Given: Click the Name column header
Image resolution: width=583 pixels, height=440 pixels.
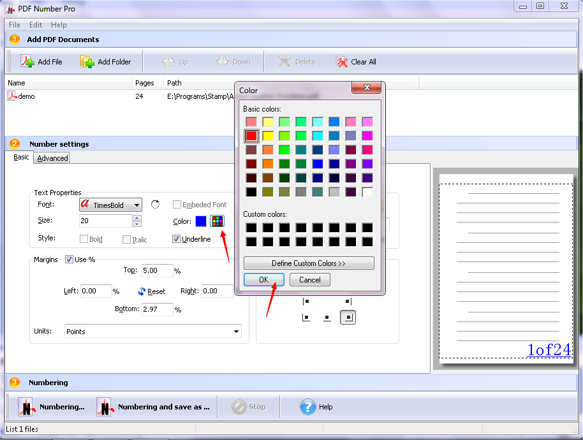Looking at the screenshot, I should click(x=68, y=83).
